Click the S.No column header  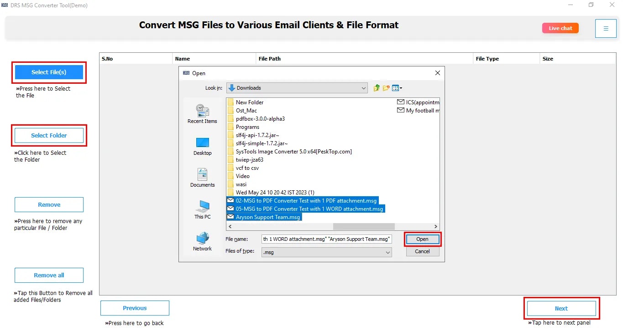click(136, 59)
